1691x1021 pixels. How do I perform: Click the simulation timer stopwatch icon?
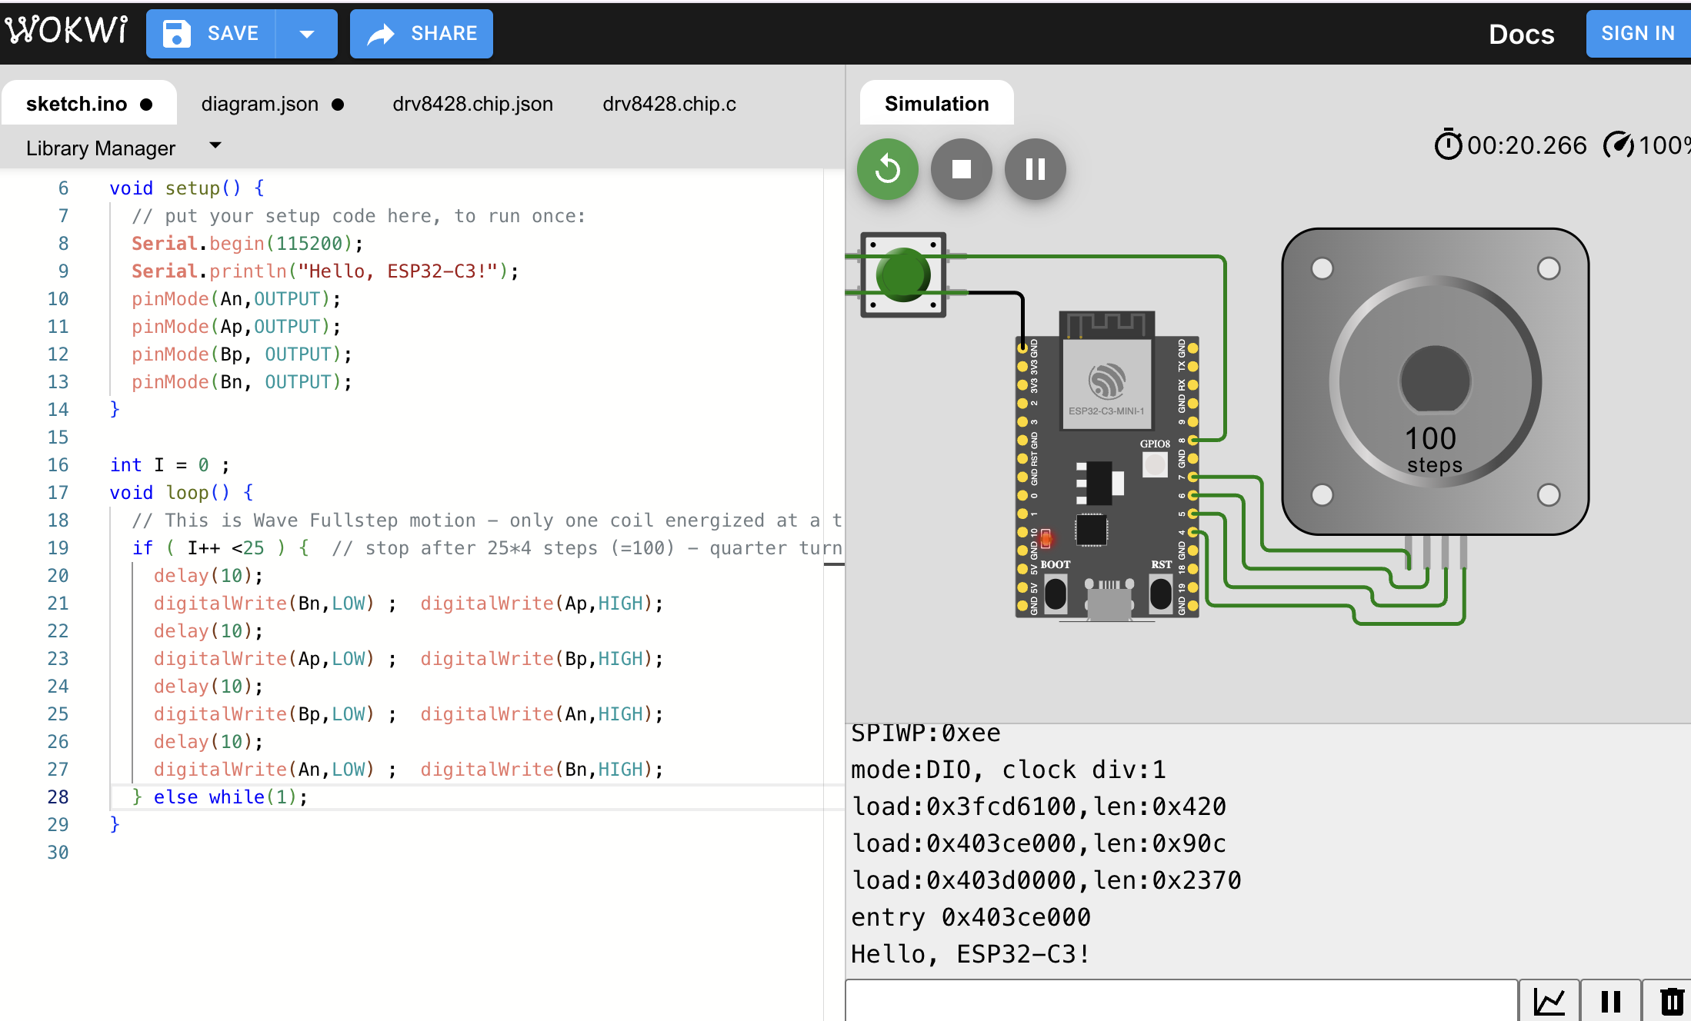pyautogui.click(x=1447, y=145)
